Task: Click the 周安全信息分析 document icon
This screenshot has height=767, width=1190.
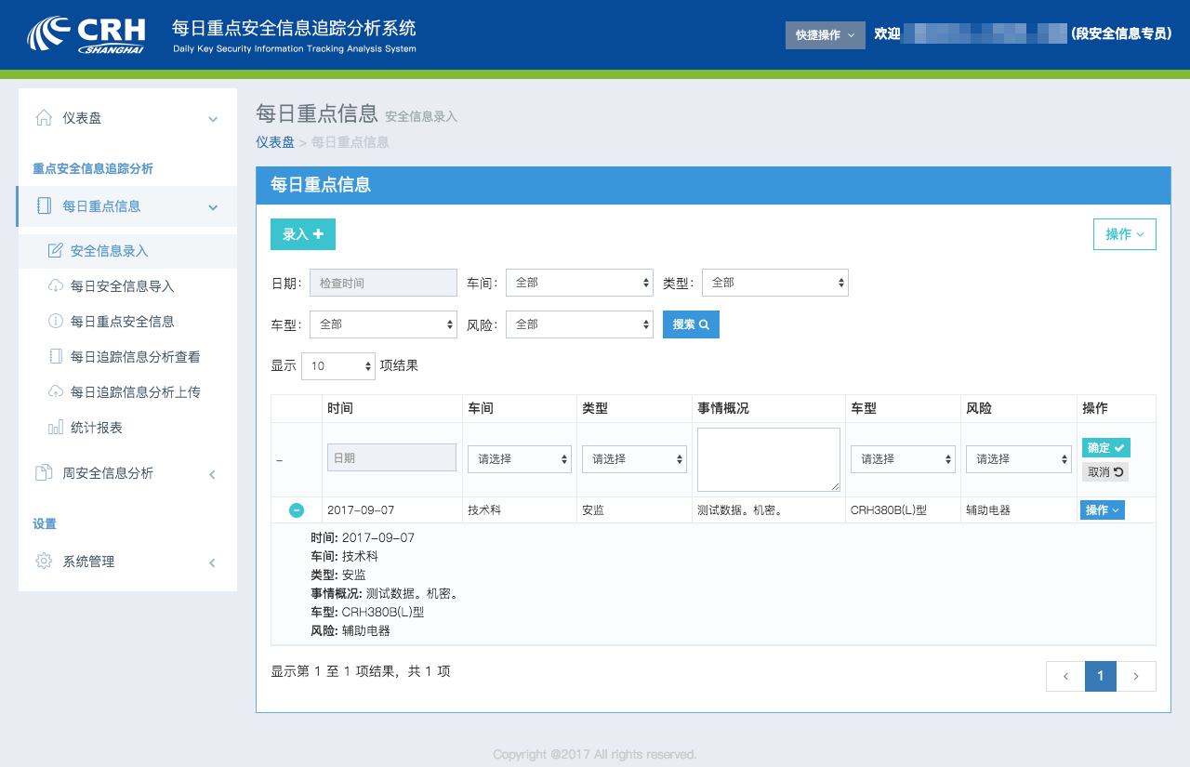Action: [44, 473]
